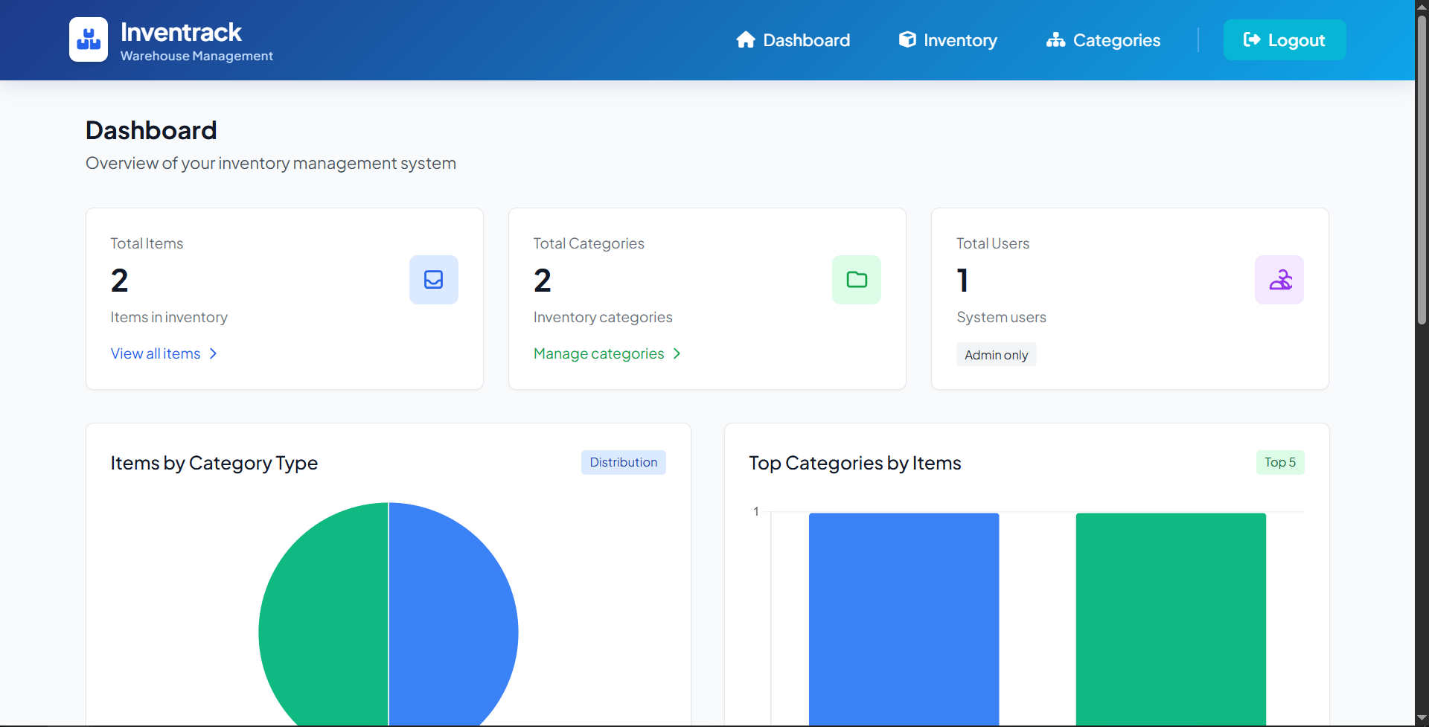This screenshot has width=1429, height=727.
Task: Open the Categories nav item
Action: point(1103,40)
